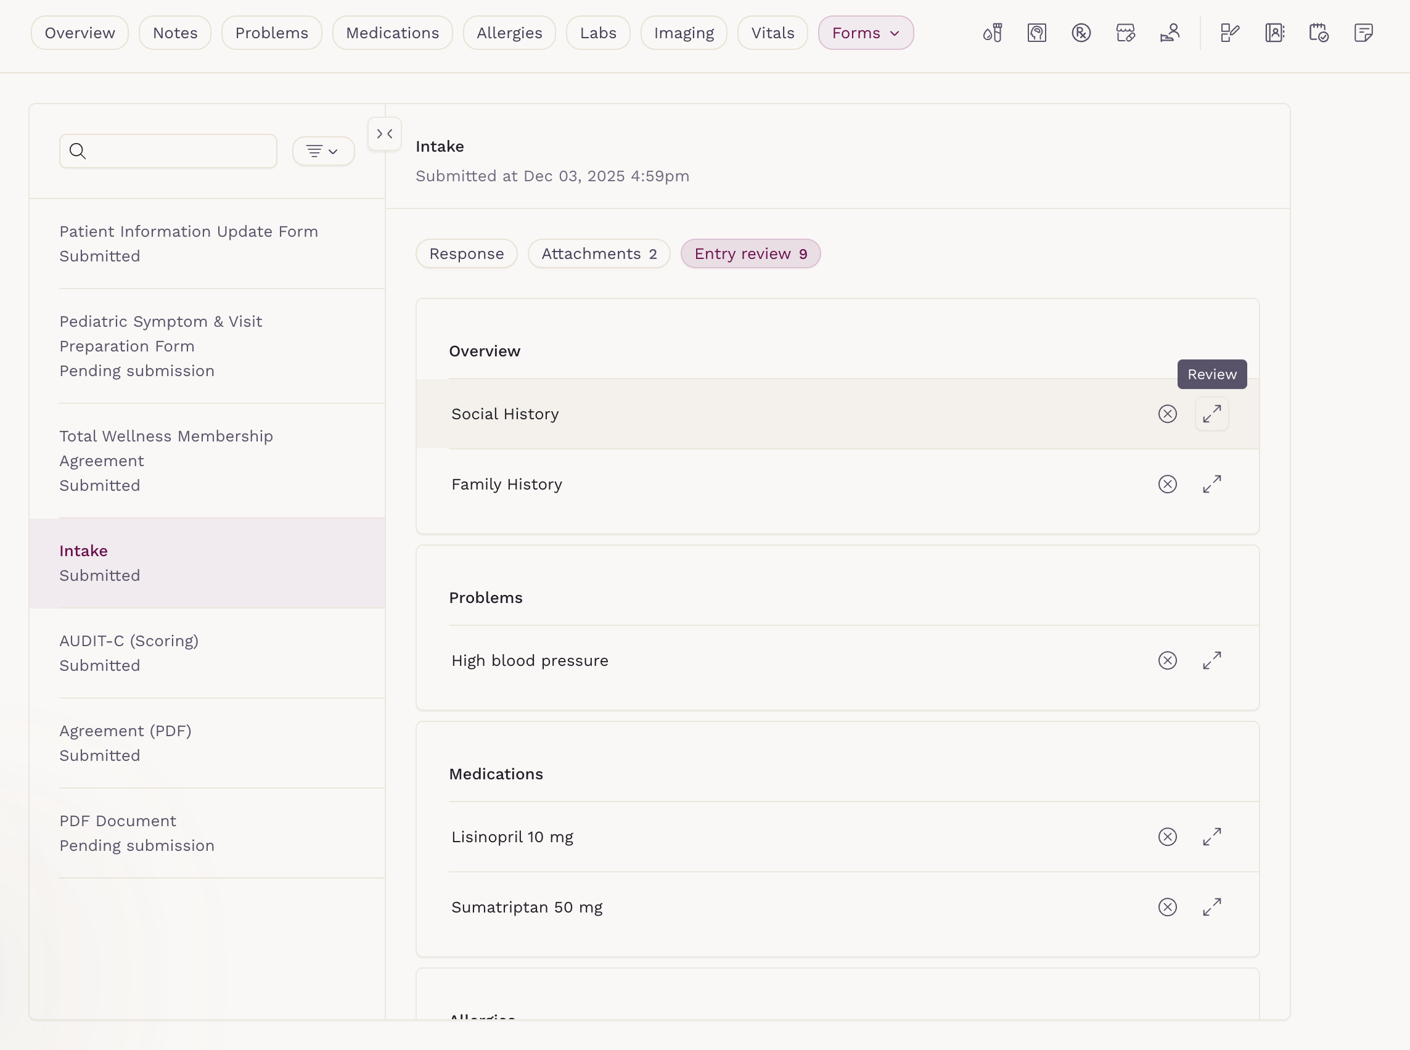Viewport: 1410px width, 1050px height.
Task: Open the sticky note icon
Action: point(1364,33)
